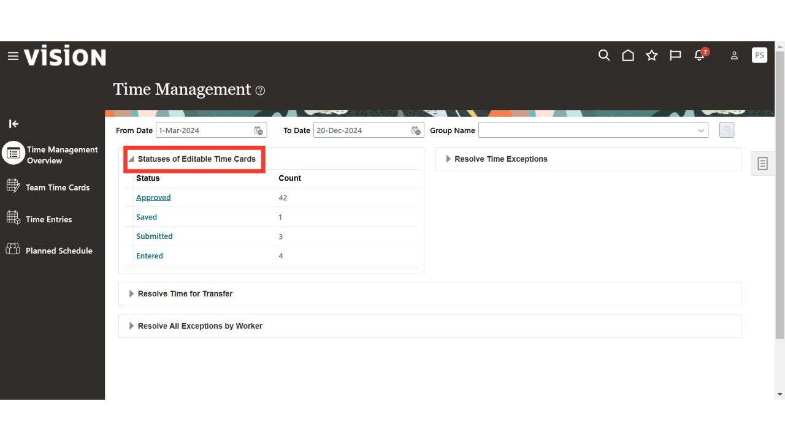This screenshot has width=785, height=441.
Task: Open the accessibility person icon
Action: tap(734, 56)
